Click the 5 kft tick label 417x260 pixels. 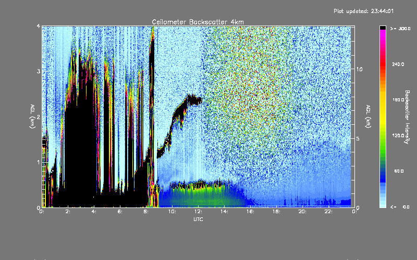358,138
